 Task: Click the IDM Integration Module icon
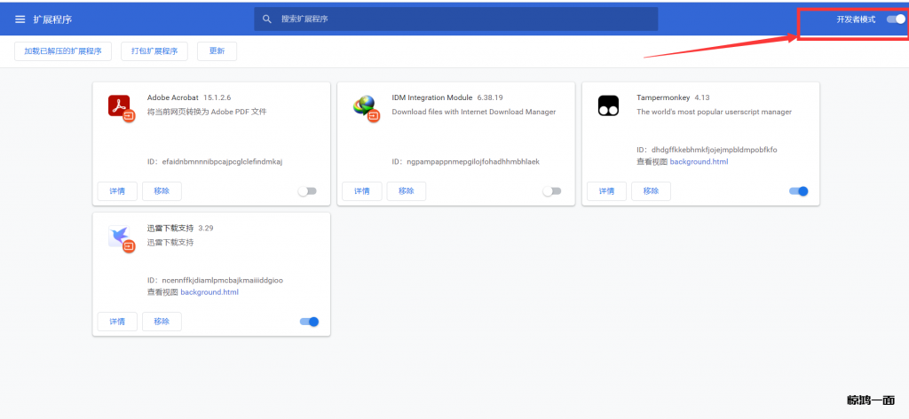pyautogui.click(x=365, y=106)
